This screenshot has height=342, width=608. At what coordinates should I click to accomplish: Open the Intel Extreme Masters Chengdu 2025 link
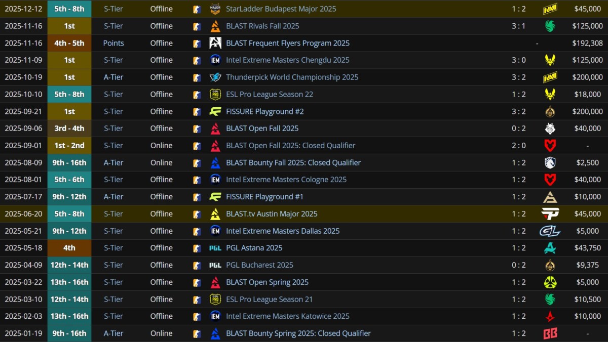[x=287, y=60]
